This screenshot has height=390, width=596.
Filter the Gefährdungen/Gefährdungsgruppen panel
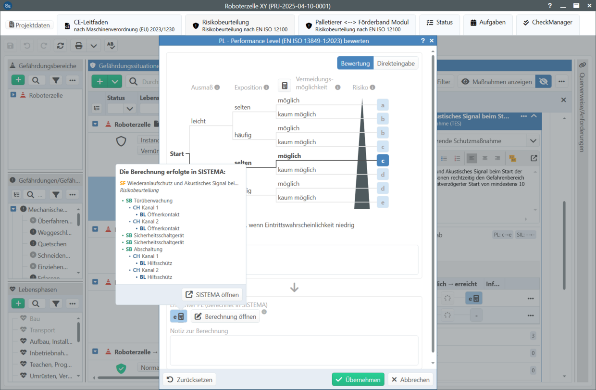(56, 194)
